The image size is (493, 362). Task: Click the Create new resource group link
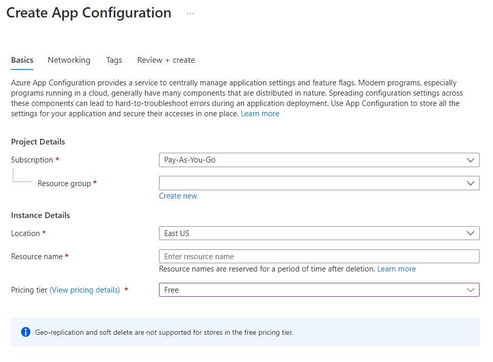178,196
